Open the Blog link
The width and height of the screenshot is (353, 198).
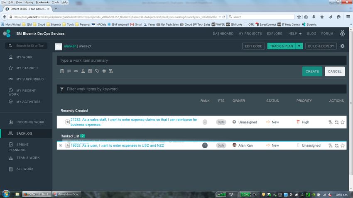pos(311,34)
